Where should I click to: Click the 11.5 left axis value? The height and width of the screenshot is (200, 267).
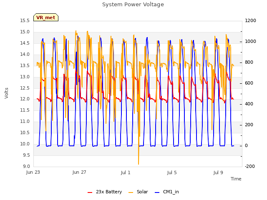(x=25, y=110)
